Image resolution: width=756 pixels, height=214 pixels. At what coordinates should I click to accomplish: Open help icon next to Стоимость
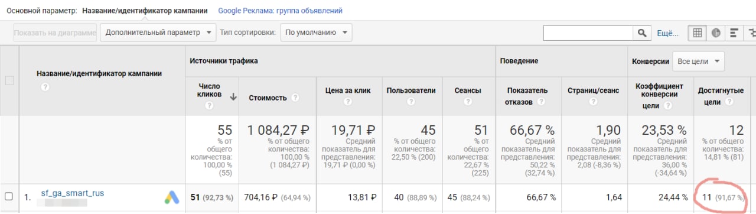coord(295,98)
